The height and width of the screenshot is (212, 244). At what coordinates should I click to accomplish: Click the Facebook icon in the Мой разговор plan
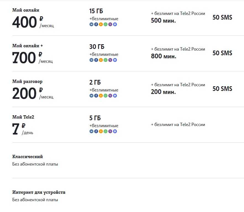tap(96, 96)
